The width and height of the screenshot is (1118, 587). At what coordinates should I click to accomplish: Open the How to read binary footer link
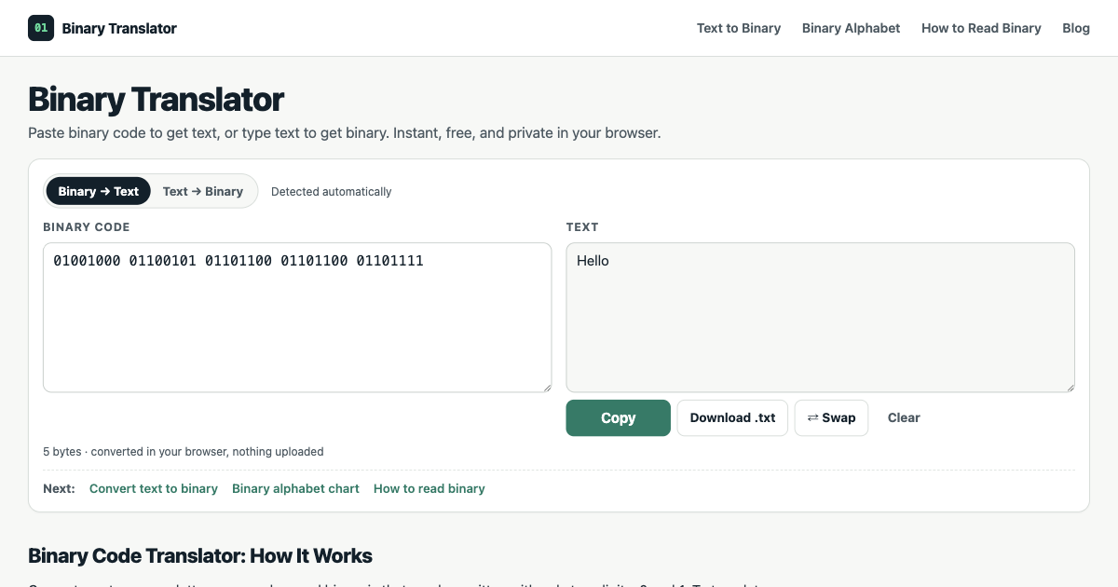pos(429,488)
